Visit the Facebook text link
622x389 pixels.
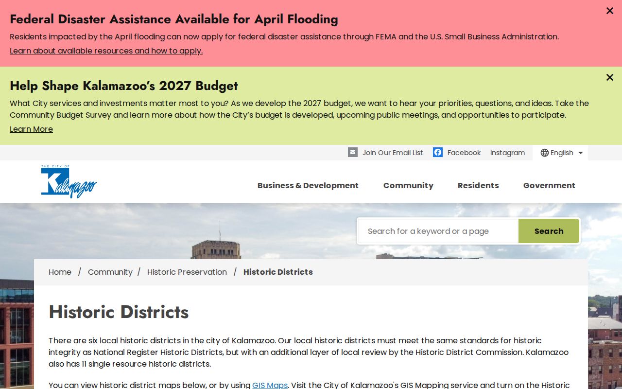(464, 153)
